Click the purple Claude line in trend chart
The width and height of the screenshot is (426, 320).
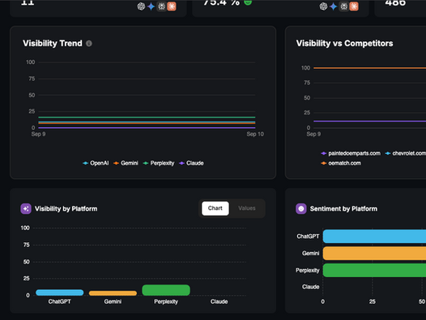tap(147, 127)
